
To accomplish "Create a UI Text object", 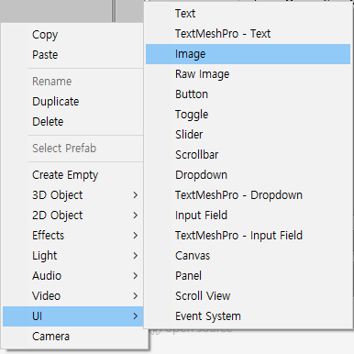I will (248, 14).
